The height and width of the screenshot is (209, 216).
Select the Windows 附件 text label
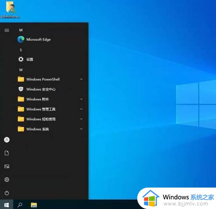click(x=37, y=99)
